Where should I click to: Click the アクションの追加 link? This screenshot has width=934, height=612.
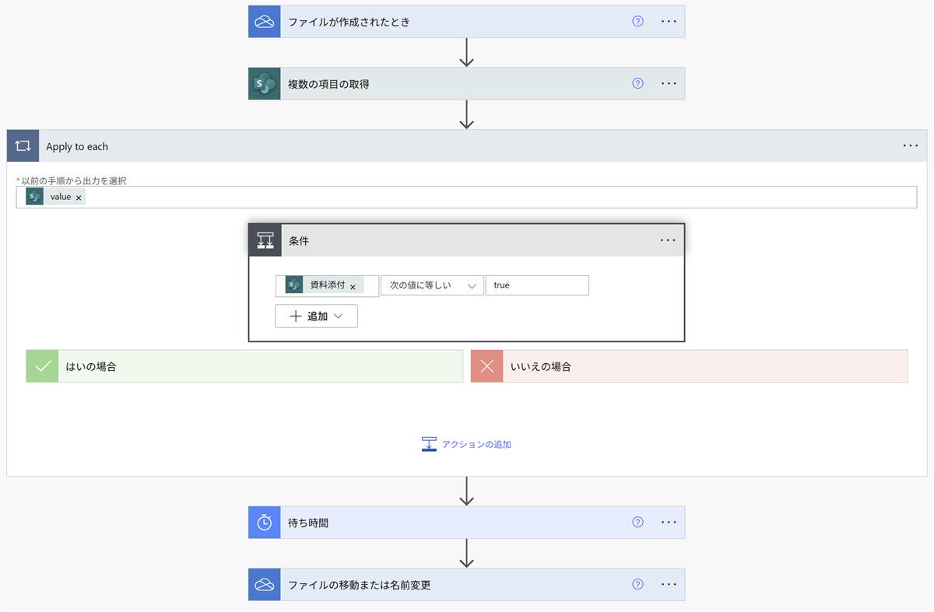point(467,445)
